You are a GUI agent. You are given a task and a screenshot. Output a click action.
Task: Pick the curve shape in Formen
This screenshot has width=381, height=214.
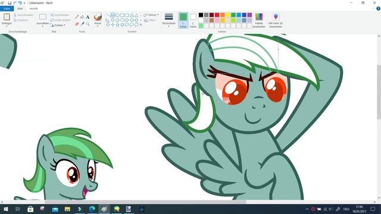pyautogui.click(x=113, y=15)
